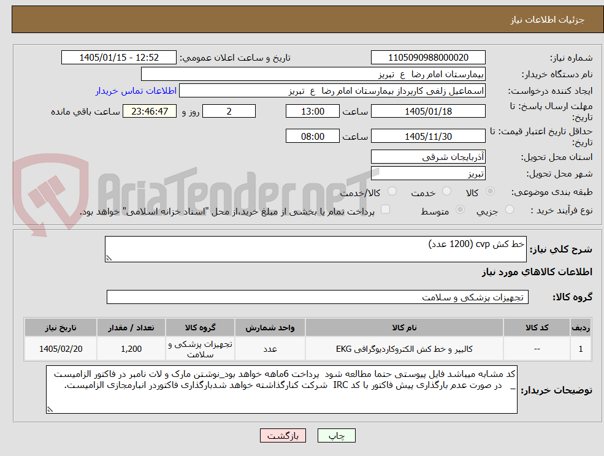Click the چاپ print button
The width and height of the screenshot is (604, 456).
336,436
